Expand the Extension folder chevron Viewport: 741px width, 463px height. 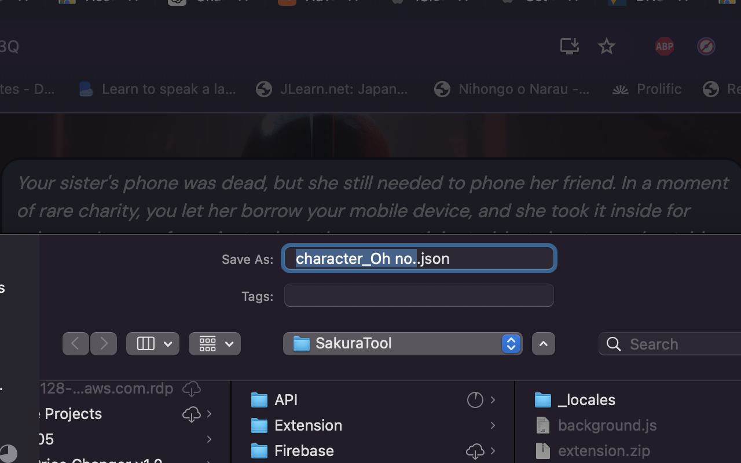click(x=493, y=425)
